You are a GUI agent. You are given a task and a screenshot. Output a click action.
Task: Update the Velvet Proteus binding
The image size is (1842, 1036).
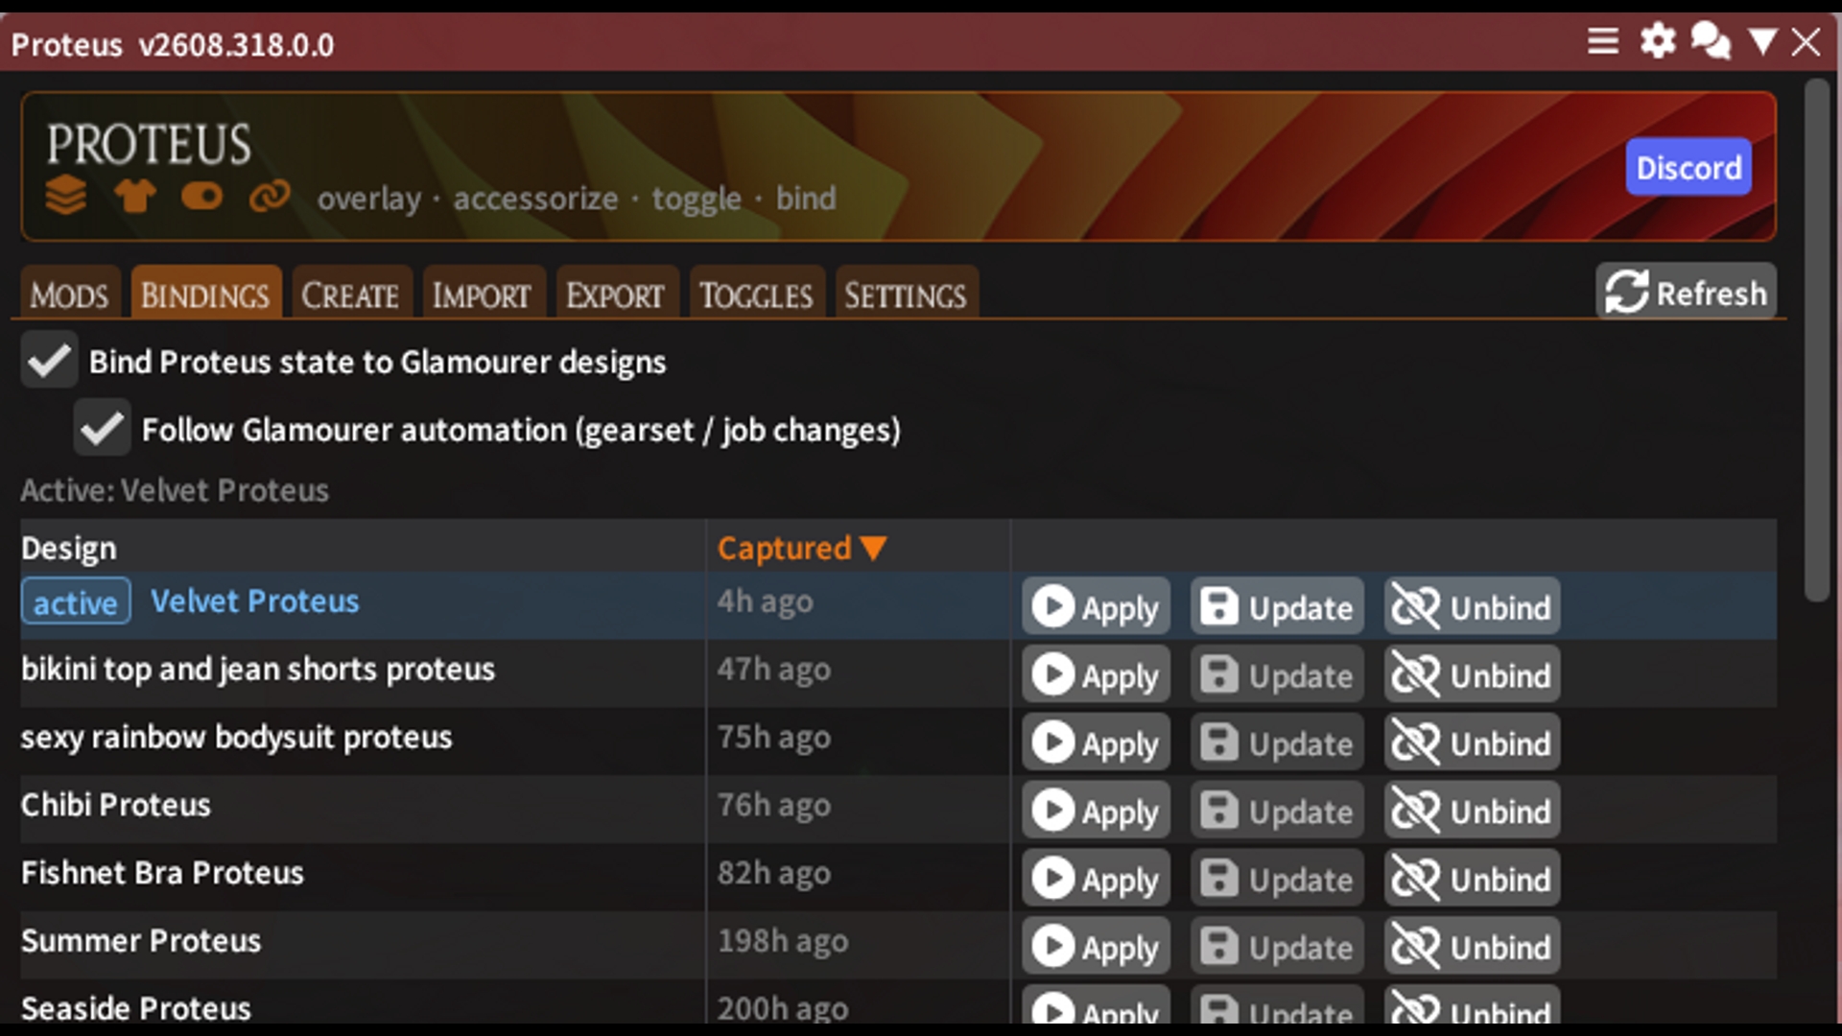[x=1277, y=606]
